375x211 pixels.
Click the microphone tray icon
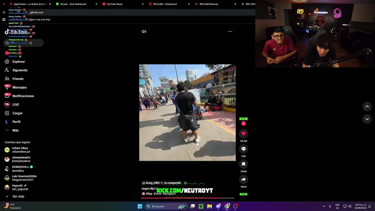pyautogui.click(x=330, y=206)
